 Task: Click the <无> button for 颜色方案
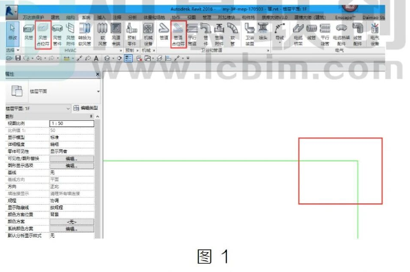tap(72, 222)
